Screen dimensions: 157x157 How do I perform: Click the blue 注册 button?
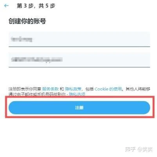click(x=79, y=107)
